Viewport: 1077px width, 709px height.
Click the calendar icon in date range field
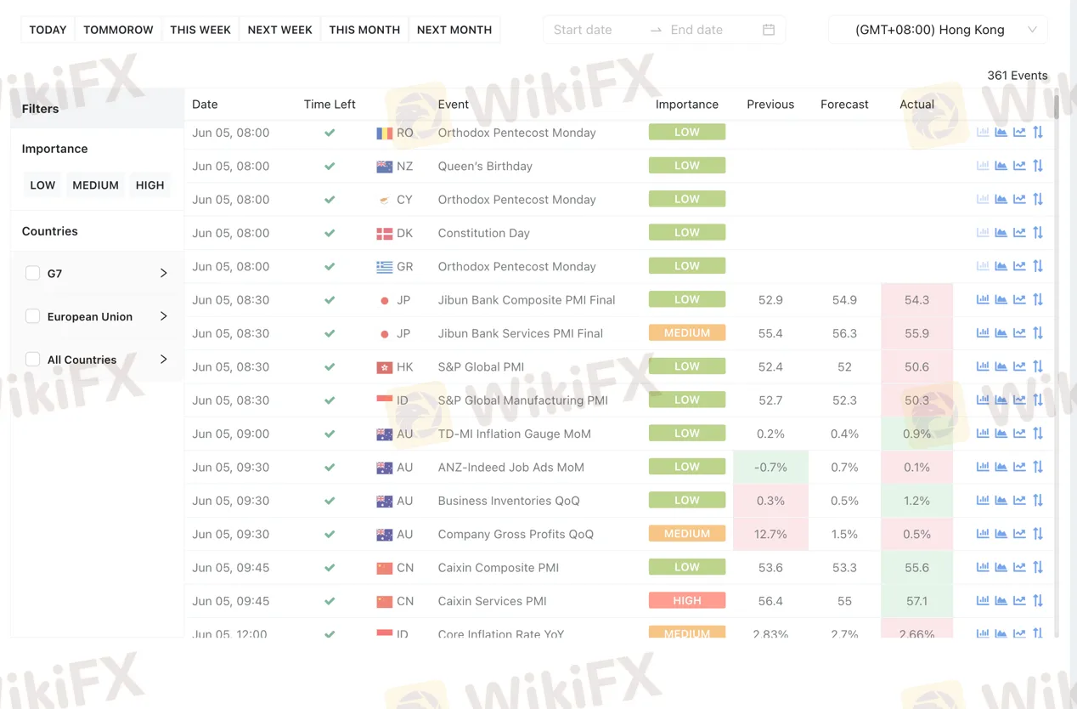769,30
